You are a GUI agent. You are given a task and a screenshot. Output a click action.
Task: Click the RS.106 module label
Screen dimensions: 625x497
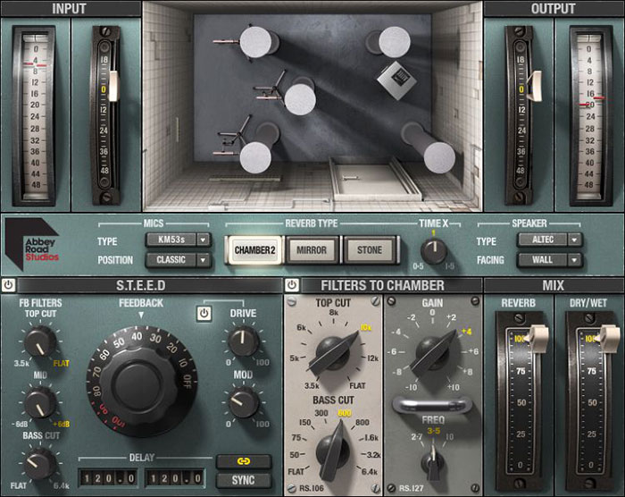tap(312, 488)
